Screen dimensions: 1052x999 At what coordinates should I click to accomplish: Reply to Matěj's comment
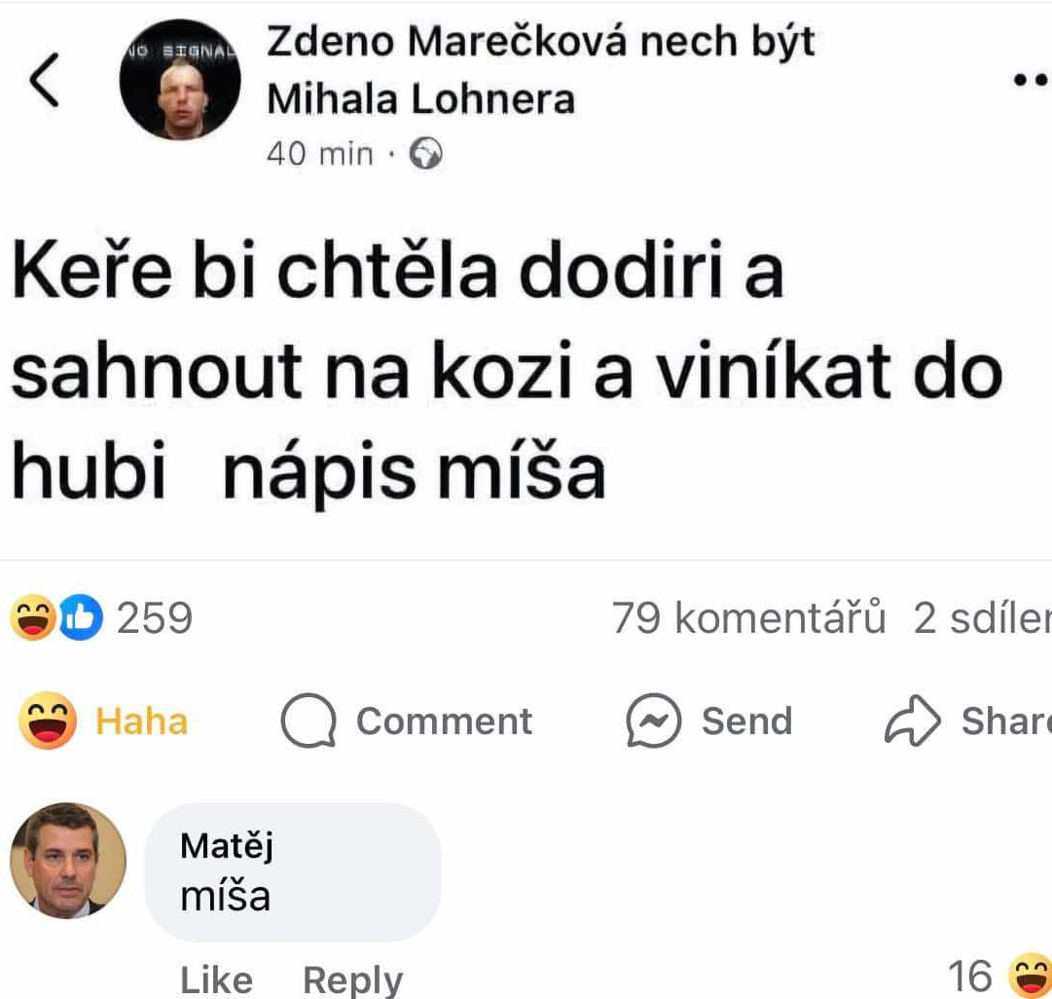(x=352, y=980)
